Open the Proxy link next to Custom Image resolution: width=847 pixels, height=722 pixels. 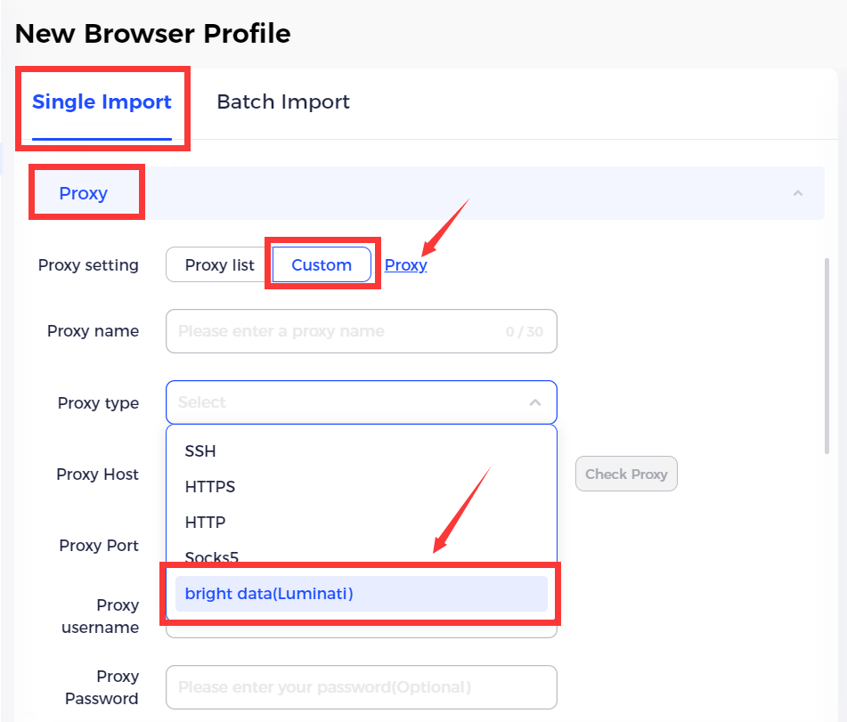pyautogui.click(x=405, y=264)
